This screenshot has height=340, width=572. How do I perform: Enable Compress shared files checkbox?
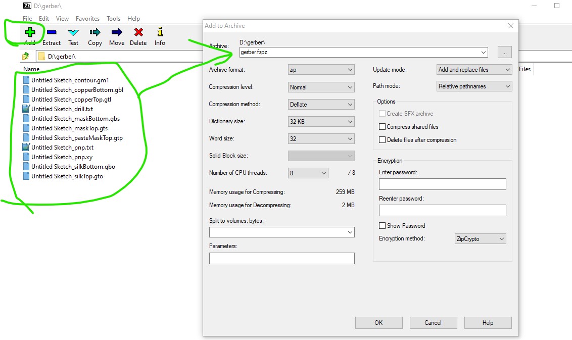point(383,127)
